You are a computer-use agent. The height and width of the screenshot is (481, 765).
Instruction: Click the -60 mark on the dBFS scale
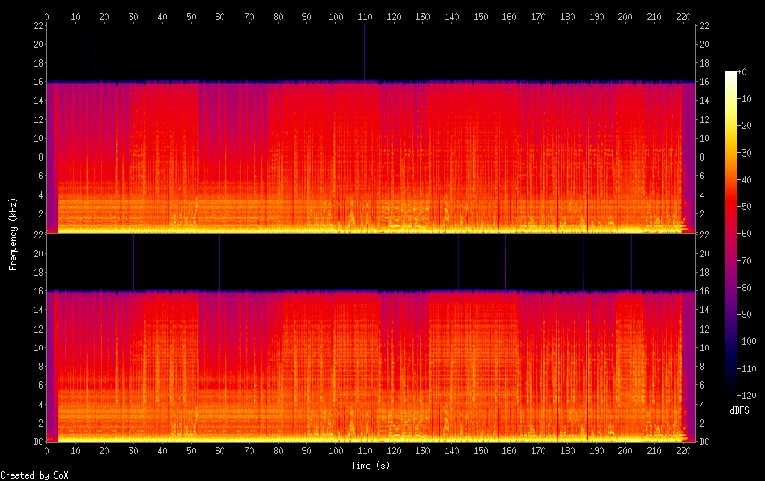752,234
